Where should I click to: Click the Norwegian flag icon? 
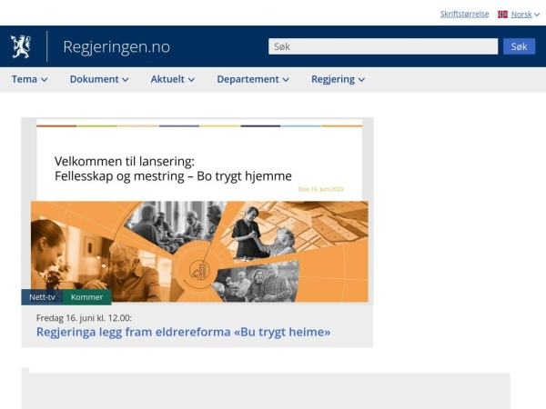click(x=502, y=15)
